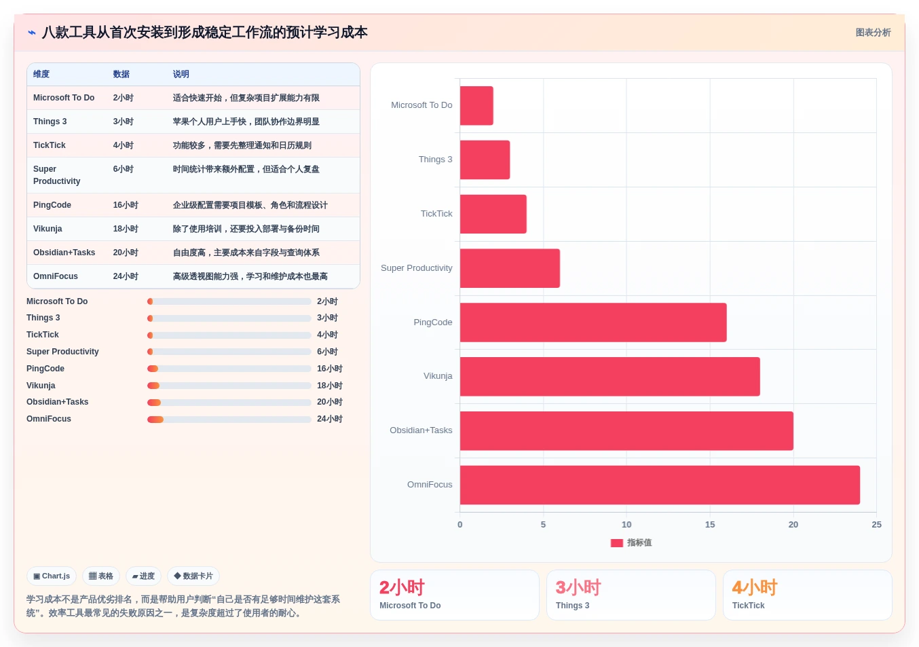Image resolution: width=919 pixels, height=647 pixels.
Task: Click the PingCode progress bar
Action: point(229,369)
